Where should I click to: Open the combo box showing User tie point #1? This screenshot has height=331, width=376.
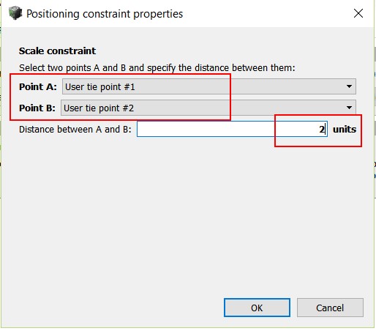(209, 86)
